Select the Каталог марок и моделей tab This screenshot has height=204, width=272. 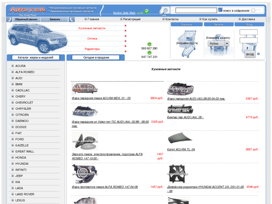click(36, 58)
